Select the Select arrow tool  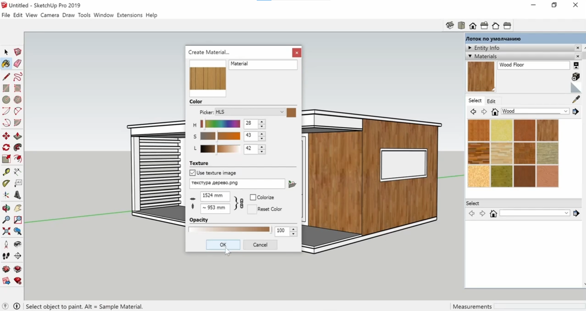point(6,52)
